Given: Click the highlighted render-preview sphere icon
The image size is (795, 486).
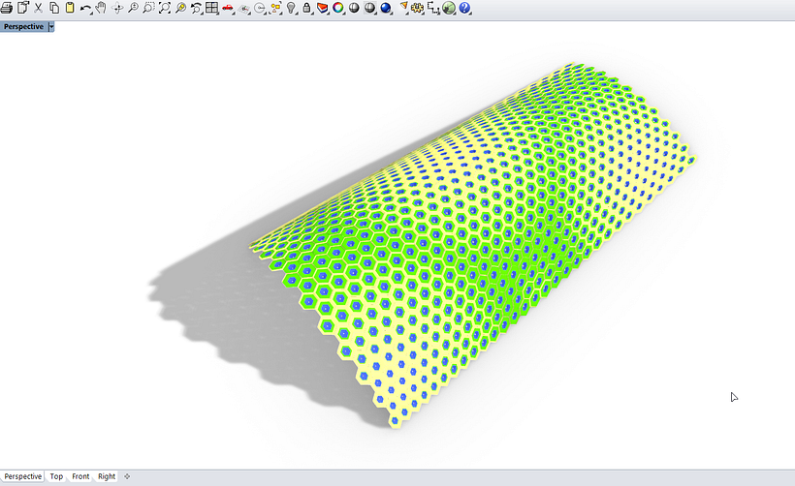Looking at the screenshot, I should click(x=370, y=8).
